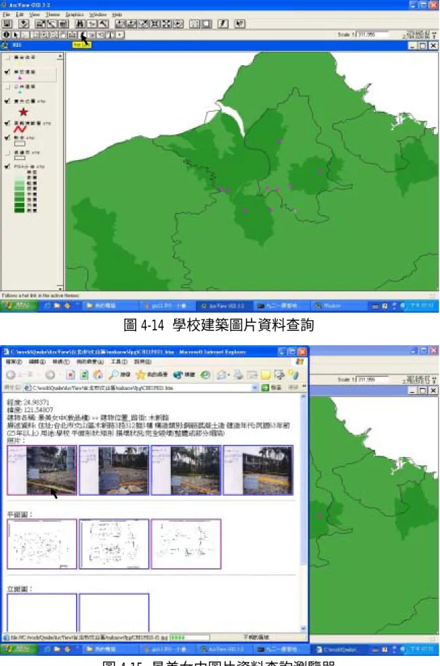Select the Hot Link lightning tool
Viewport: 440px width, 666px height.
click(x=83, y=35)
